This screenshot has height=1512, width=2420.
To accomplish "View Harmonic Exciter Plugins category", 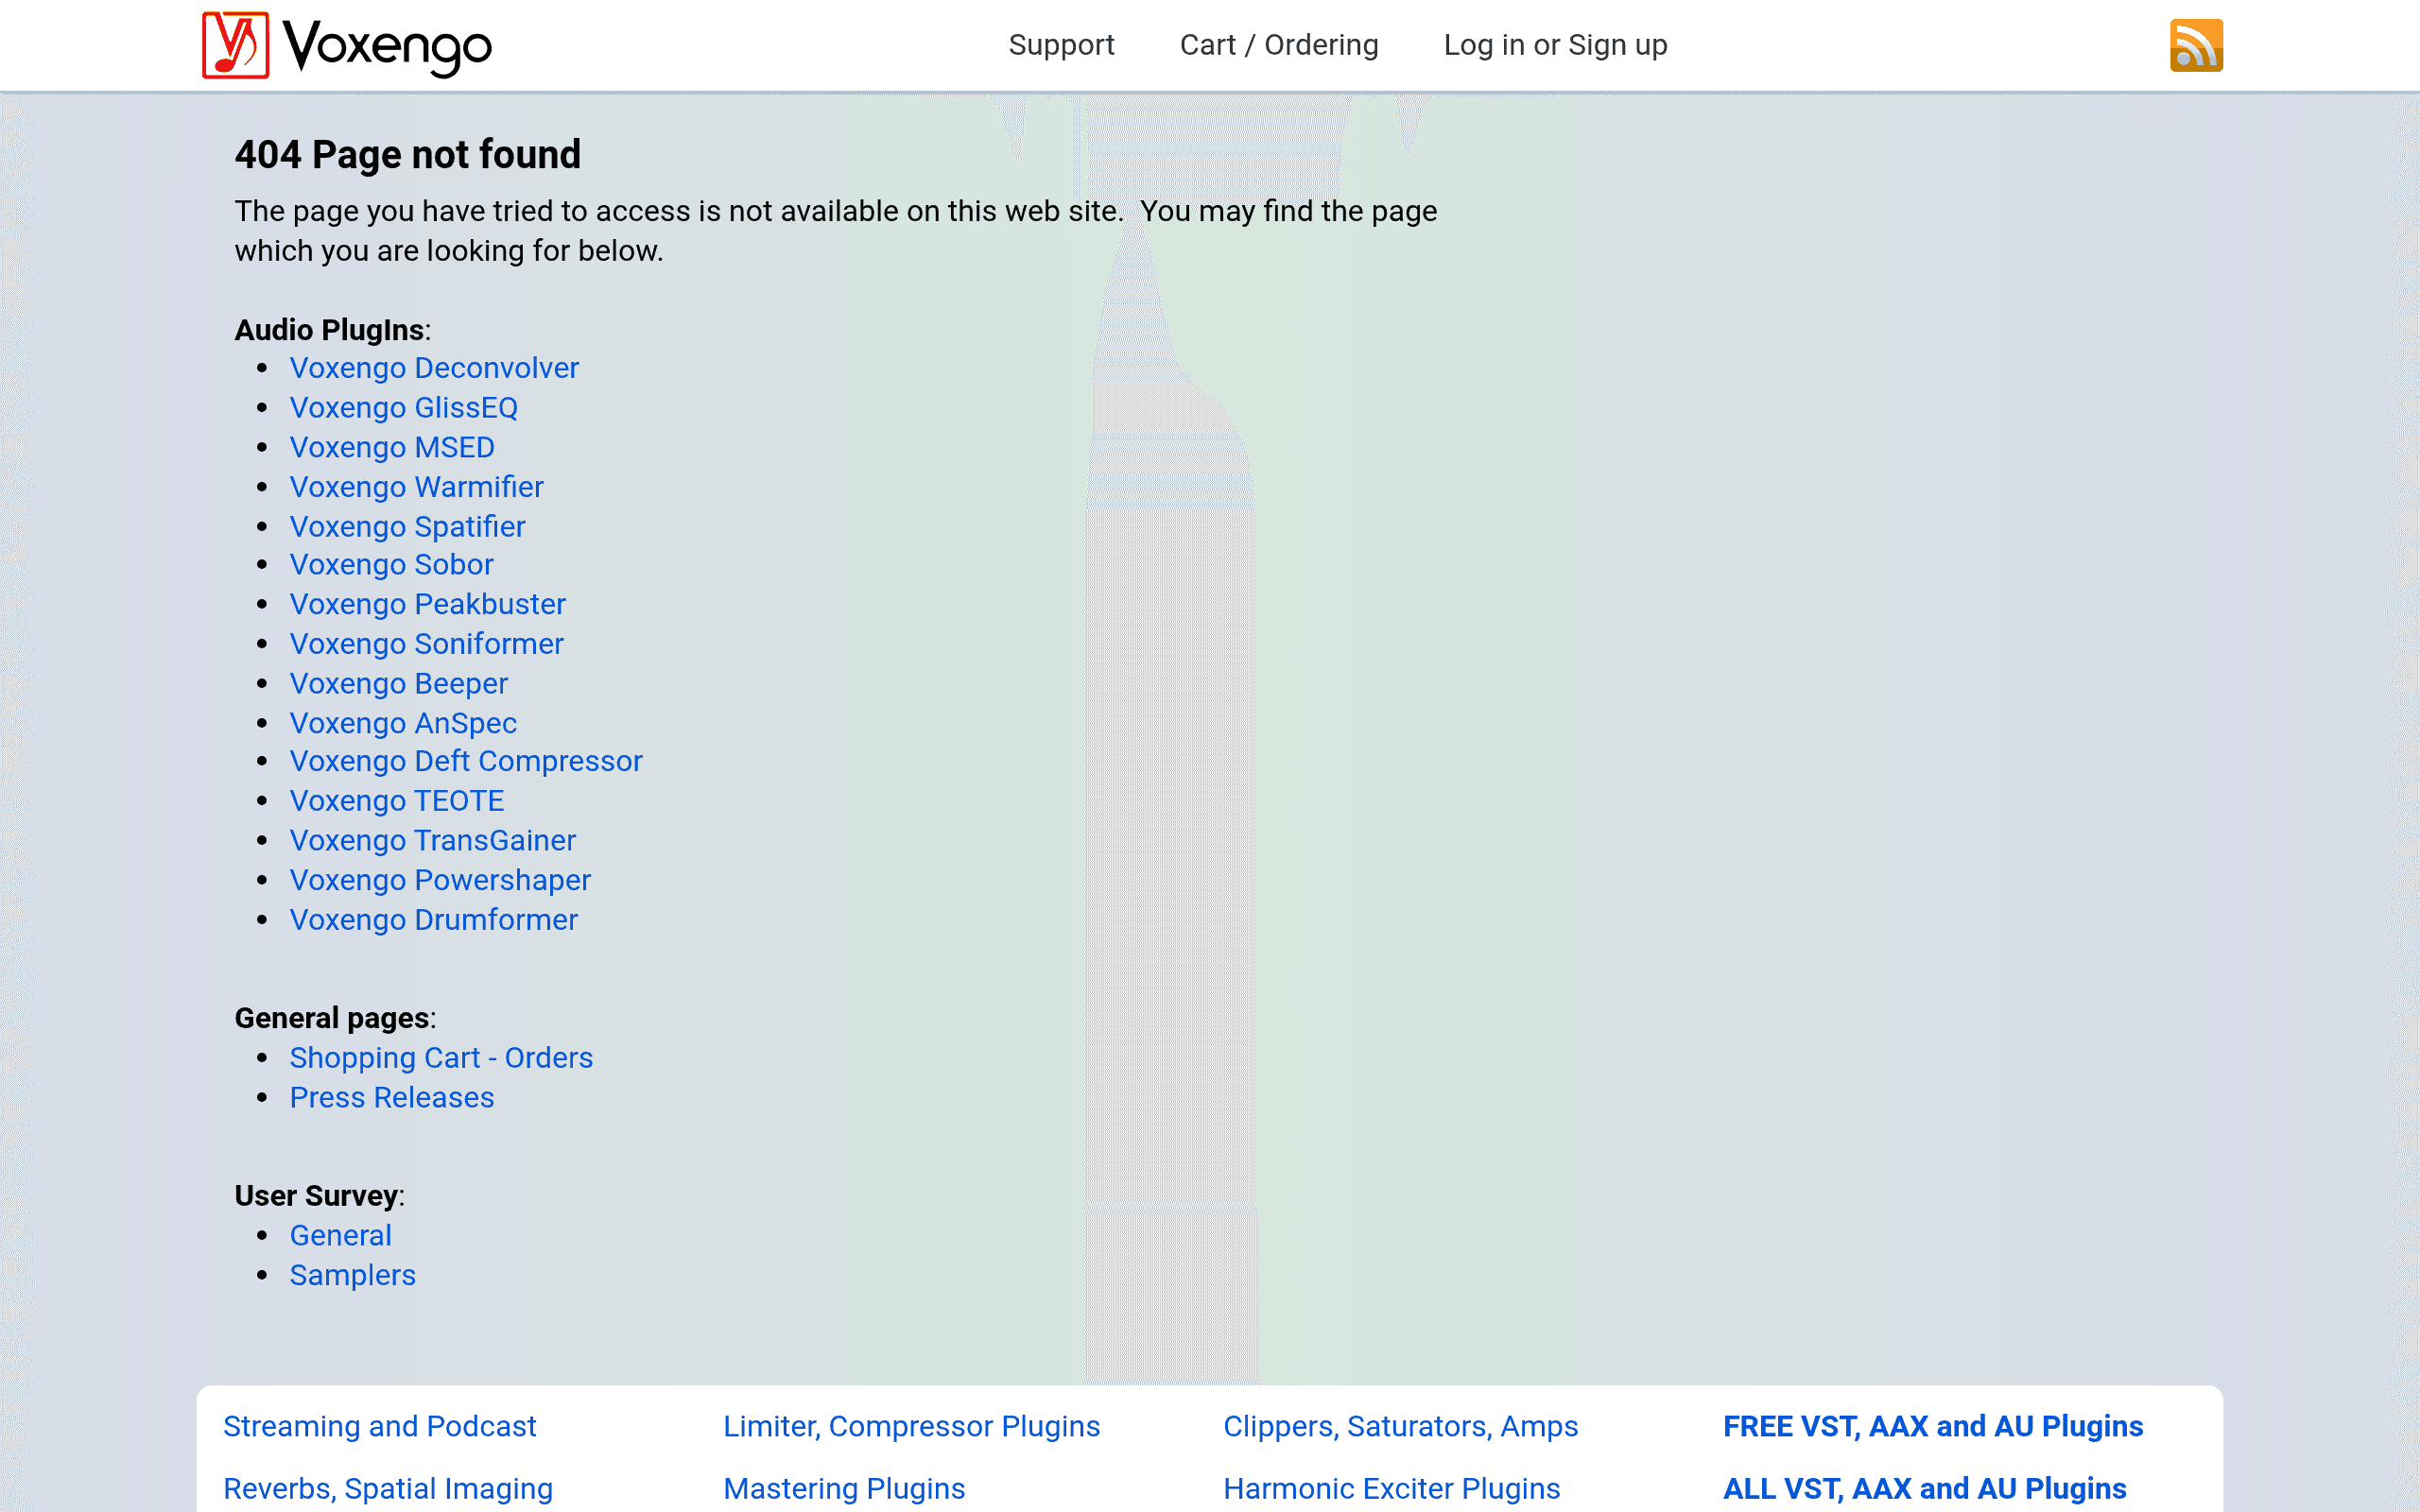I will click(1392, 1489).
